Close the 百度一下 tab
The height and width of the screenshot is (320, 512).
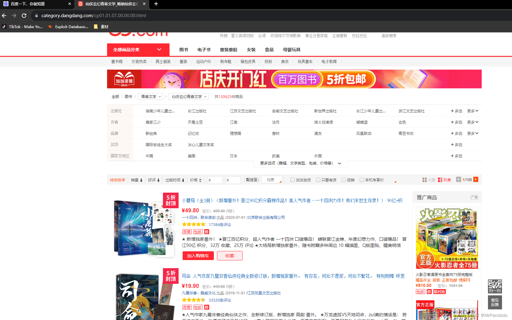[x=69, y=4]
